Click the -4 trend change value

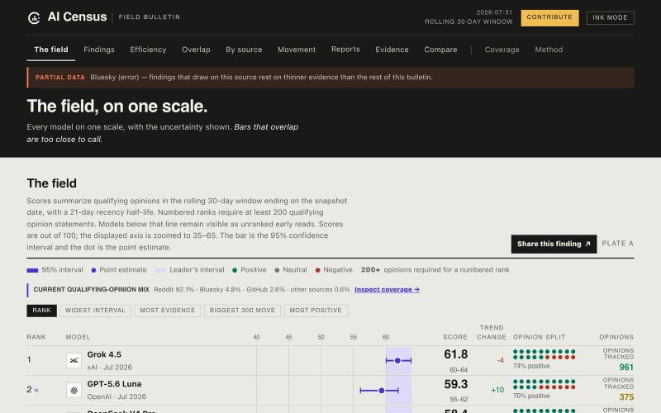(x=500, y=360)
